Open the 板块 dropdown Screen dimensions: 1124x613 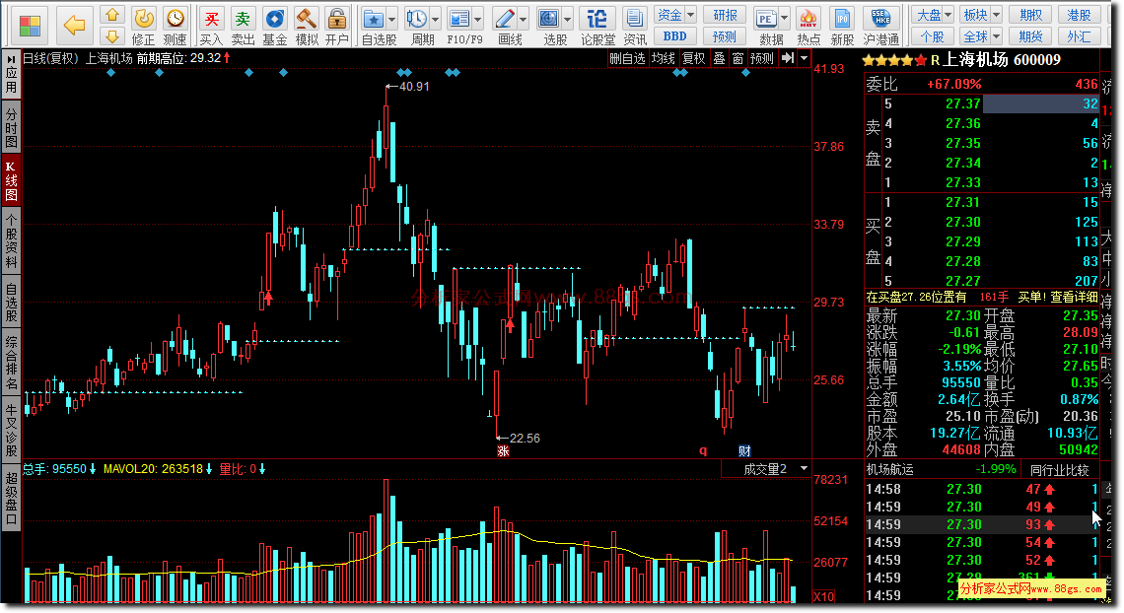981,15
